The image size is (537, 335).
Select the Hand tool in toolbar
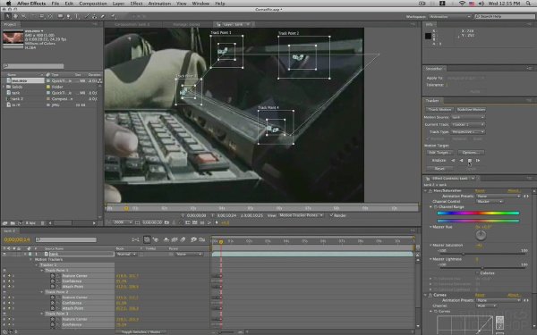[x=15, y=16]
